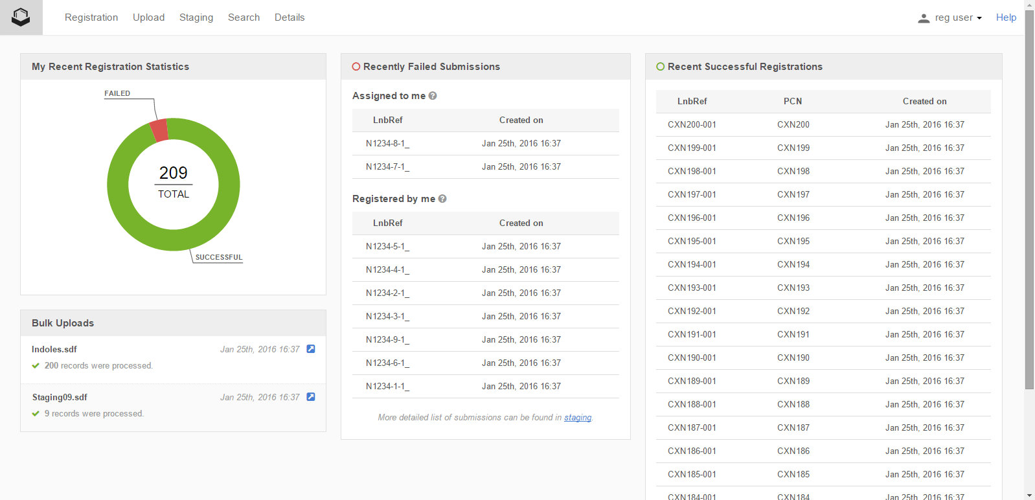
Task: Click PCN value CXN189
Action: tap(793, 381)
